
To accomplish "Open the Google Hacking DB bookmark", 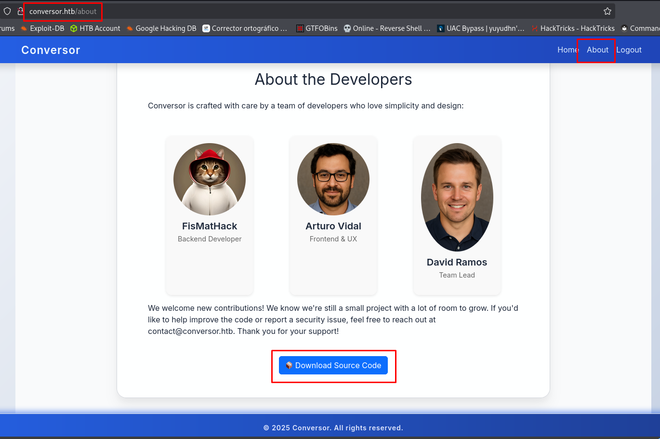I will pos(161,28).
